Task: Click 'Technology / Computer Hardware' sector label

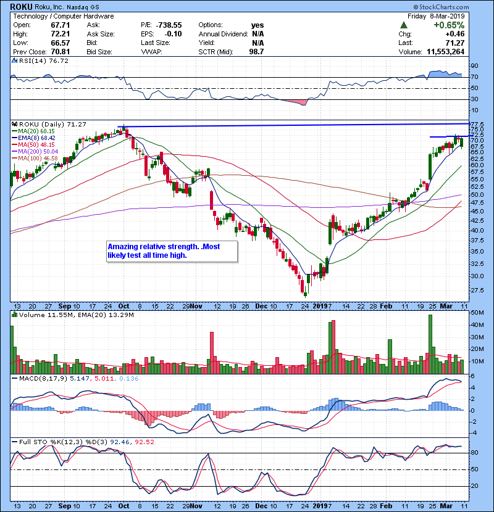Action: (64, 16)
